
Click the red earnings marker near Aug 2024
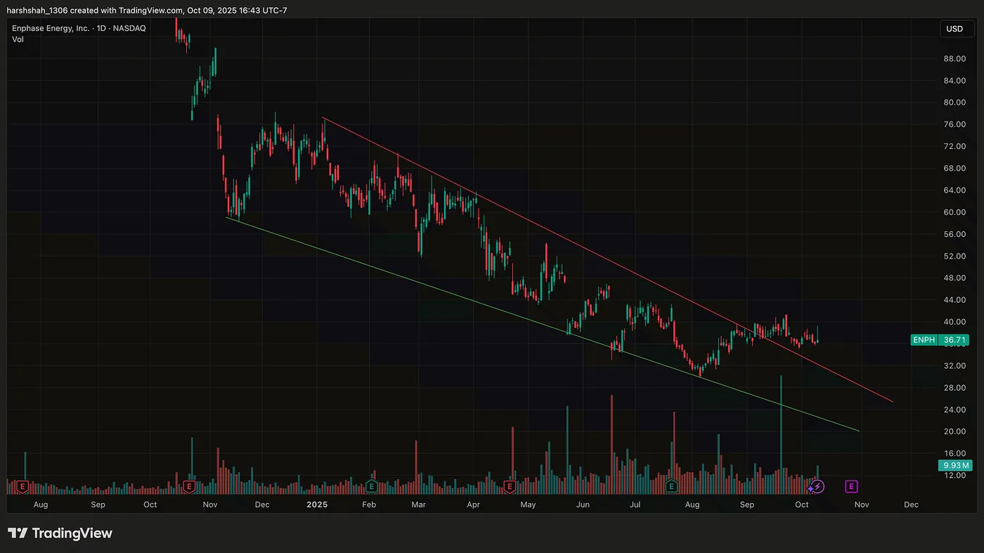point(22,486)
